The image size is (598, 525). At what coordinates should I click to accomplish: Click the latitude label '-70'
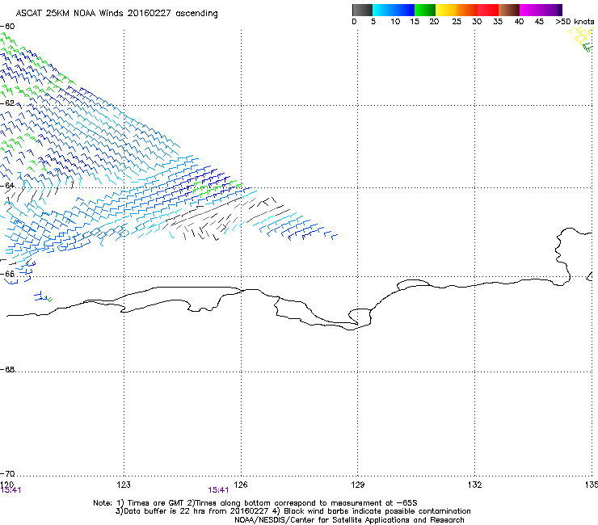(7, 474)
